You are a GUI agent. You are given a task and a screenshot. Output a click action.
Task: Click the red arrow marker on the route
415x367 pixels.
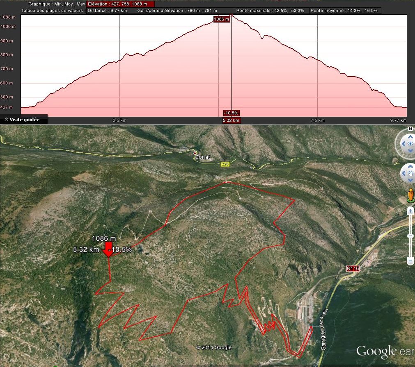(108, 249)
